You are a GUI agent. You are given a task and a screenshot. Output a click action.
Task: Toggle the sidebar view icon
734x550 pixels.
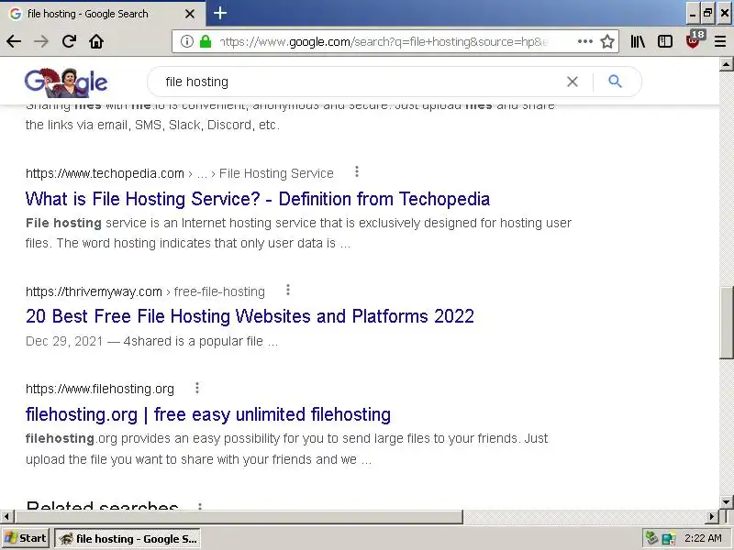point(664,41)
